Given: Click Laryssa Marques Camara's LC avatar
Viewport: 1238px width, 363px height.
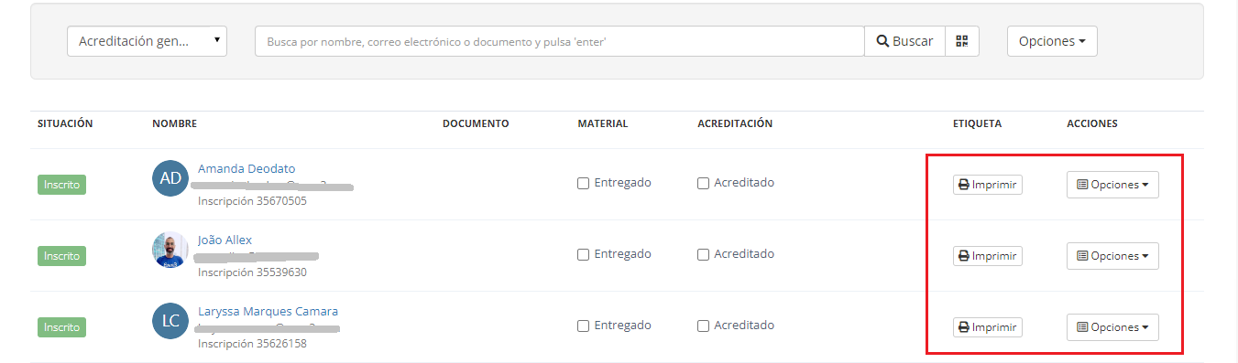Looking at the screenshot, I should [x=170, y=321].
